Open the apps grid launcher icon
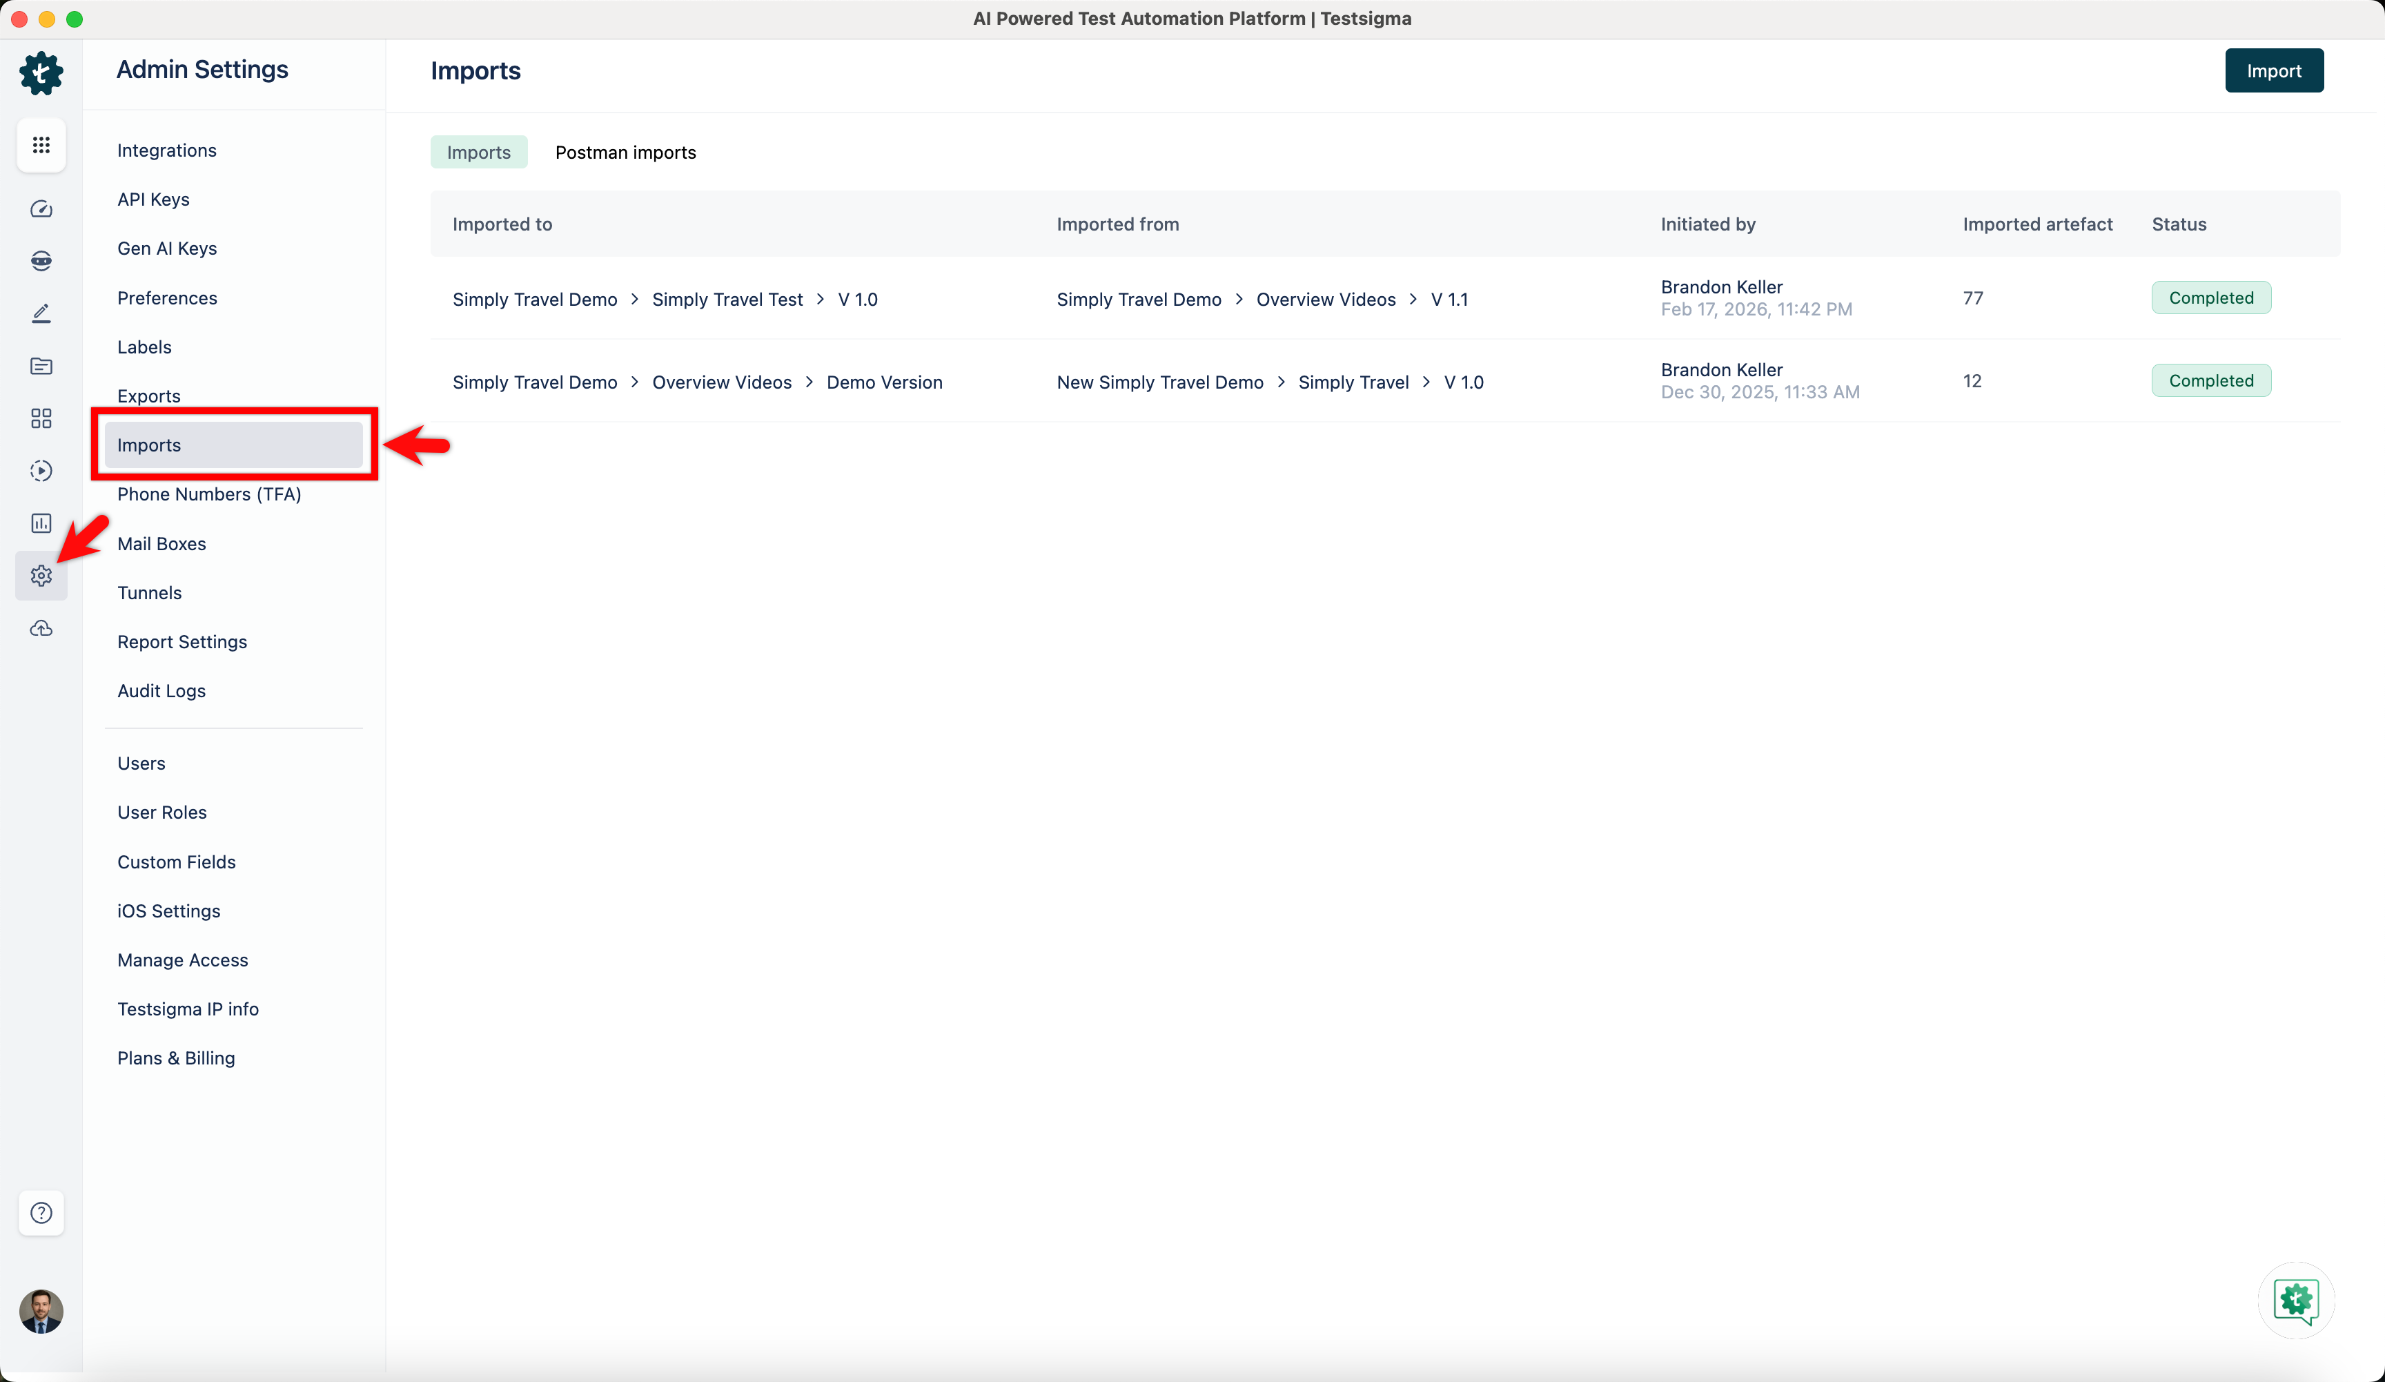 pos(41,145)
